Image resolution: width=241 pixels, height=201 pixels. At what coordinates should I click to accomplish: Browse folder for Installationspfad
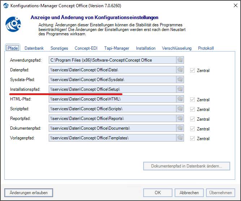pos(180,89)
